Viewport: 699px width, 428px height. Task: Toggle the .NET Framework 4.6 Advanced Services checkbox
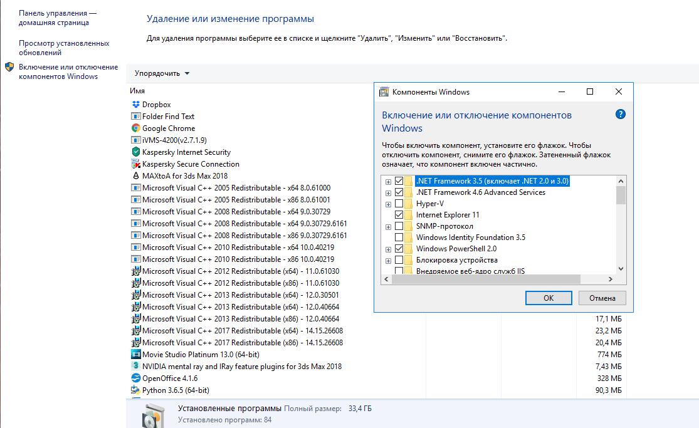coord(399,192)
